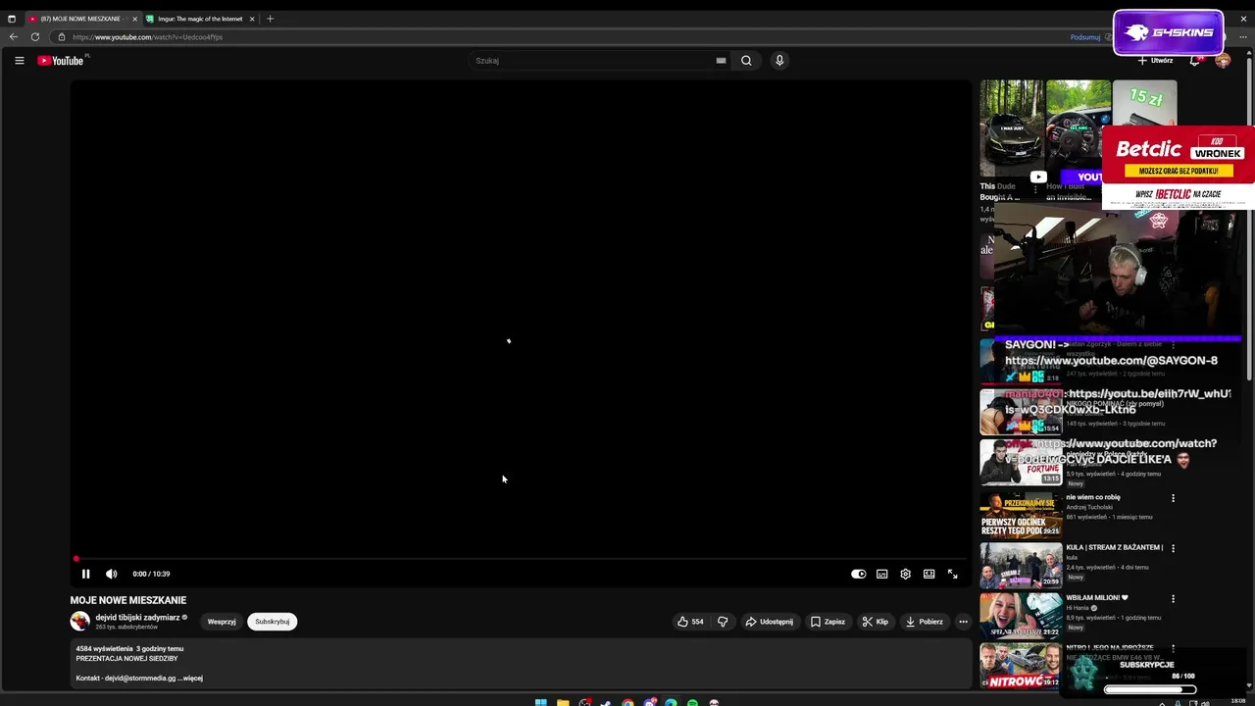Go to YouTube home via the logo
This screenshot has height=706, width=1255.
tap(61, 61)
